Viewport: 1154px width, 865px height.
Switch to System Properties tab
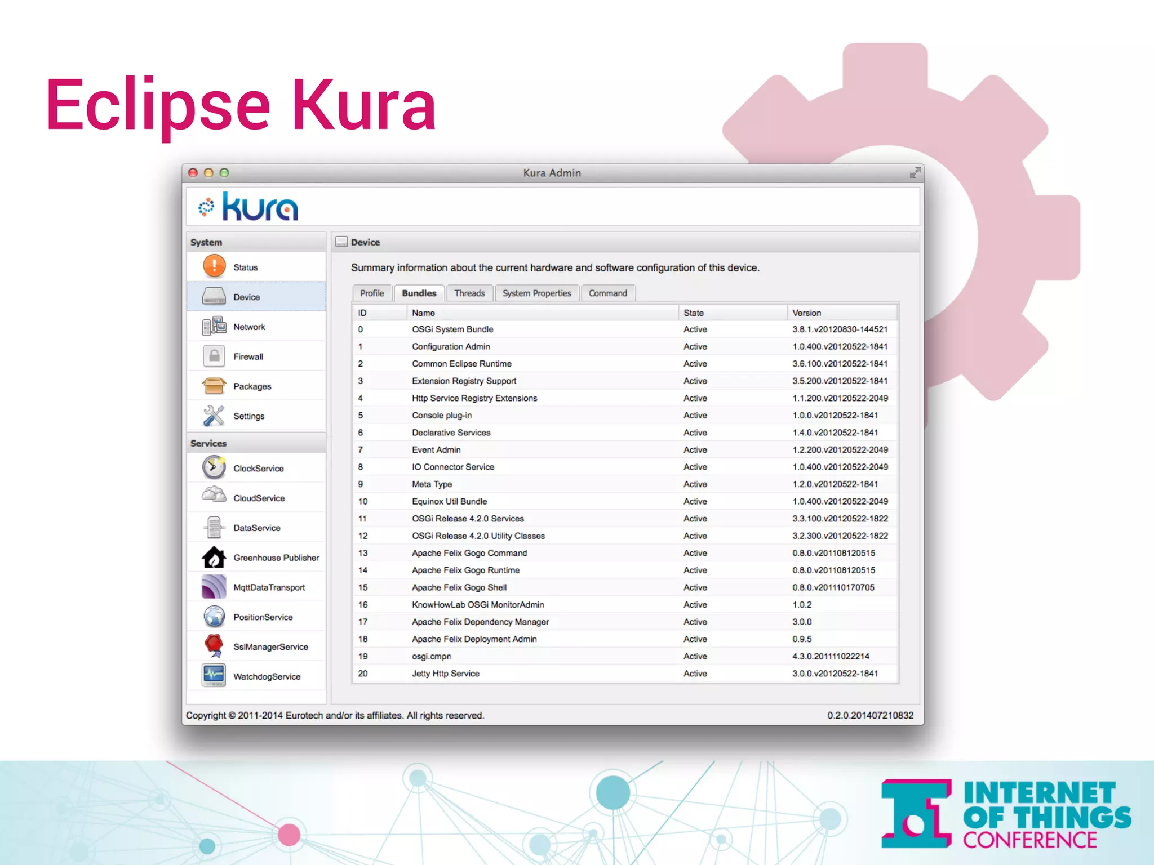(536, 293)
